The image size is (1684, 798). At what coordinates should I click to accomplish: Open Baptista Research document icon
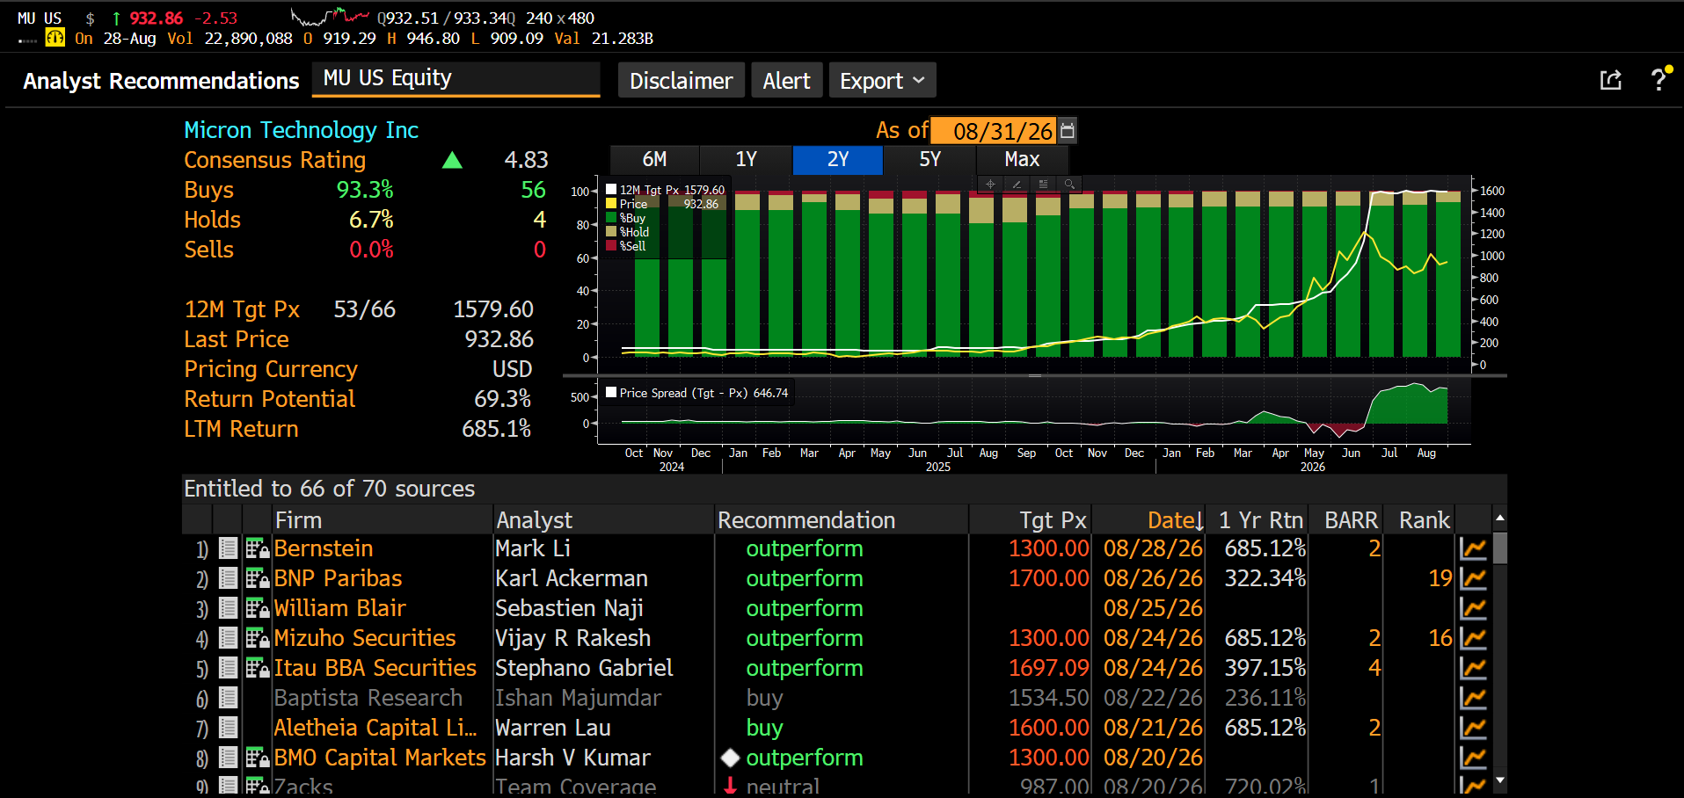[228, 698]
